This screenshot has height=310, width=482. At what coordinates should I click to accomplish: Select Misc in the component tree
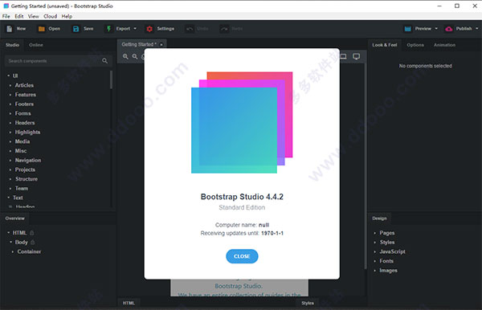(x=21, y=151)
